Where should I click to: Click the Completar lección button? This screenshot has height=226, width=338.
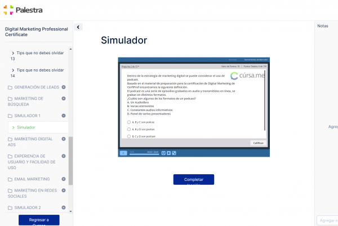193,180
